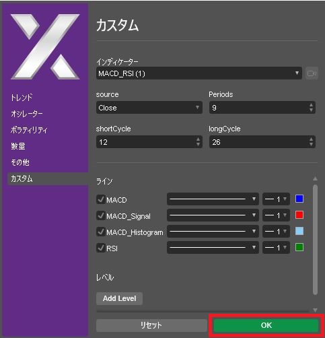
Task: Open the RSI line width dropdown
Action: (276, 248)
